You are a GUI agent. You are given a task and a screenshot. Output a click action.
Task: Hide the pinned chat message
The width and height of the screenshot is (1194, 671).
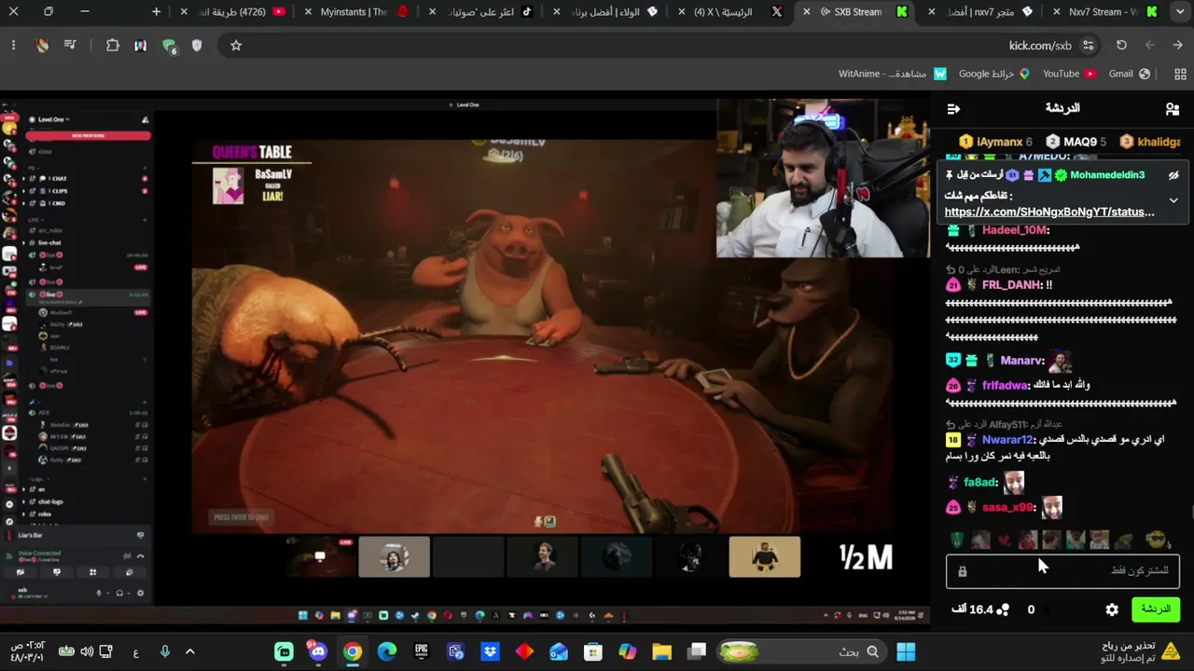(x=1173, y=175)
